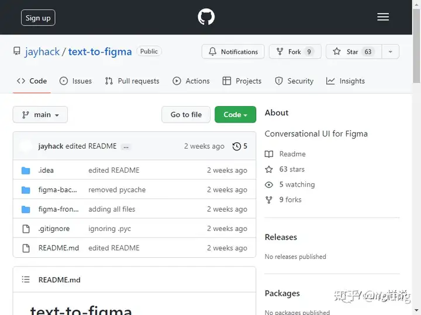Screen dimensions: 421x315
Task: Click the repository book icon beside jayhack
Action: point(16,51)
